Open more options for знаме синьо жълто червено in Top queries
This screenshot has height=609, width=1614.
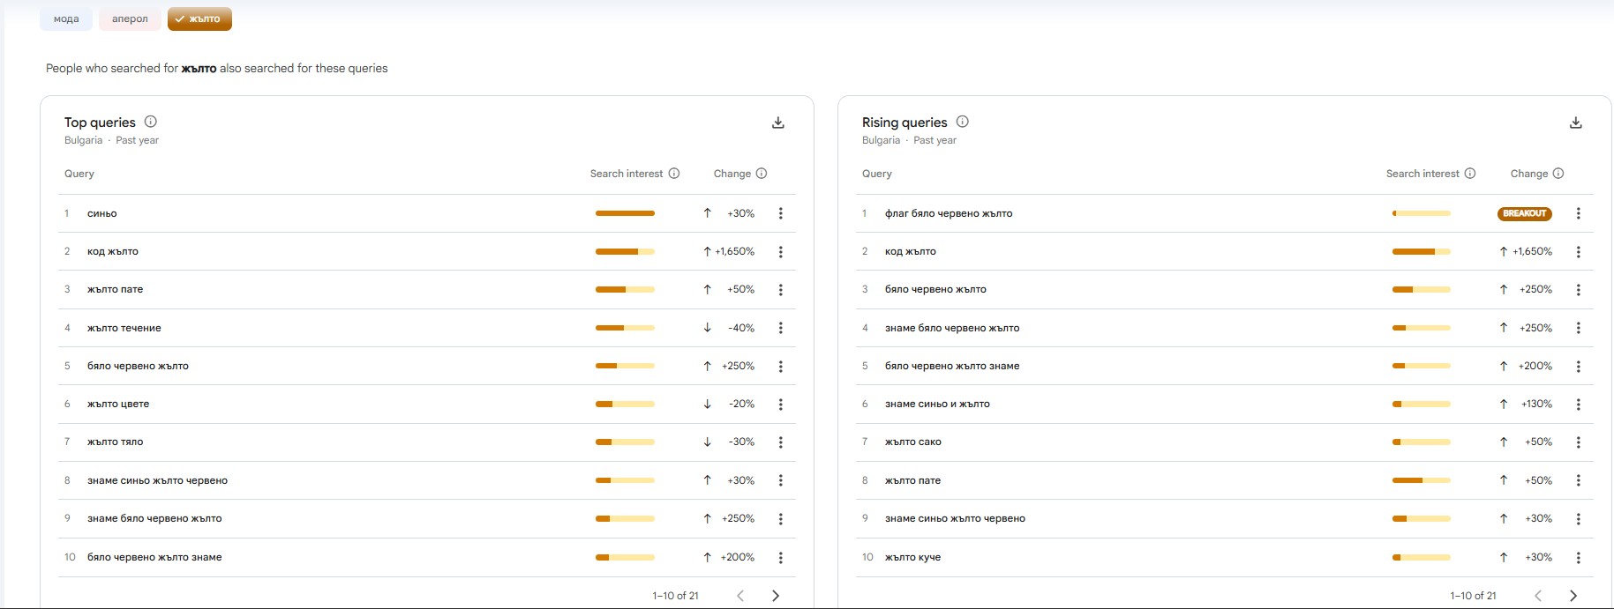[x=780, y=480]
